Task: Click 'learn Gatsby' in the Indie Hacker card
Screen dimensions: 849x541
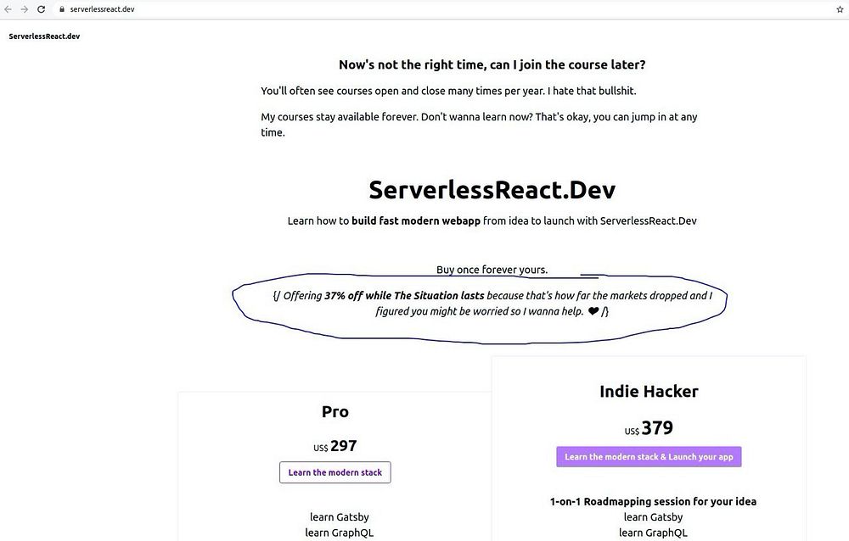Action: tap(653, 516)
